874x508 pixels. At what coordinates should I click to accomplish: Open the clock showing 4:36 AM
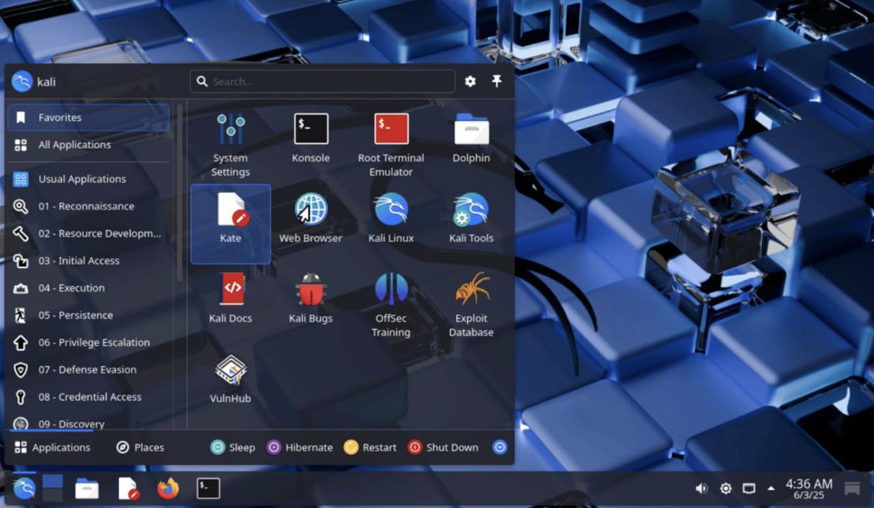pyautogui.click(x=808, y=488)
